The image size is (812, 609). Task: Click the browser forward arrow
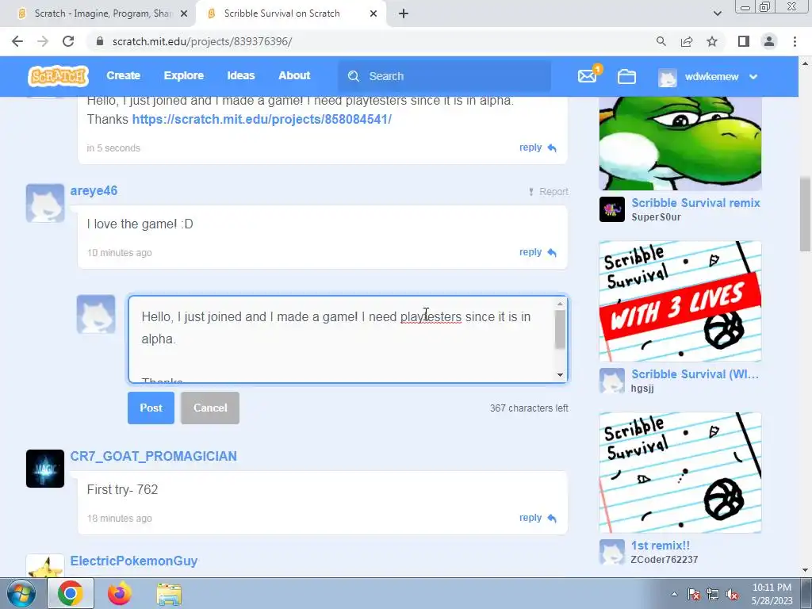point(43,41)
